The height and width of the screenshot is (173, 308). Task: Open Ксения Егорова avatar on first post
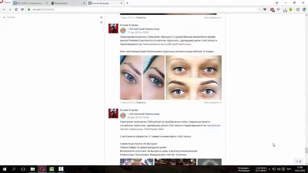(114, 28)
